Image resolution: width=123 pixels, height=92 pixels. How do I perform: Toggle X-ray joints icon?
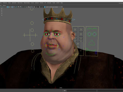coord(32,7)
